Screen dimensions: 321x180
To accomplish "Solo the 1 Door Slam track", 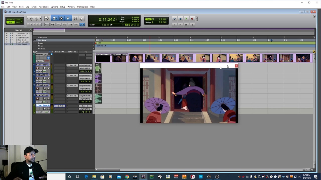I will tap(45, 68).
